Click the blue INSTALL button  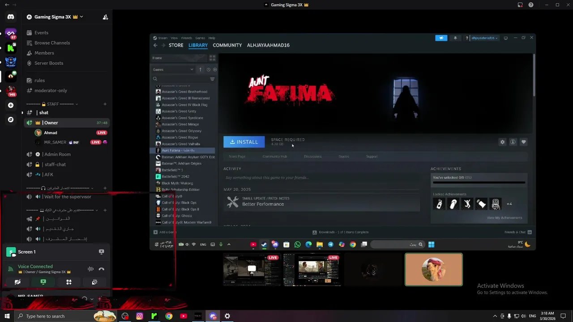point(244,142)
